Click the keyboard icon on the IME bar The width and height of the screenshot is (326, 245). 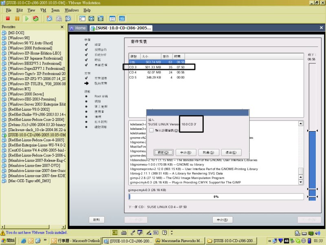pos(124,232)
